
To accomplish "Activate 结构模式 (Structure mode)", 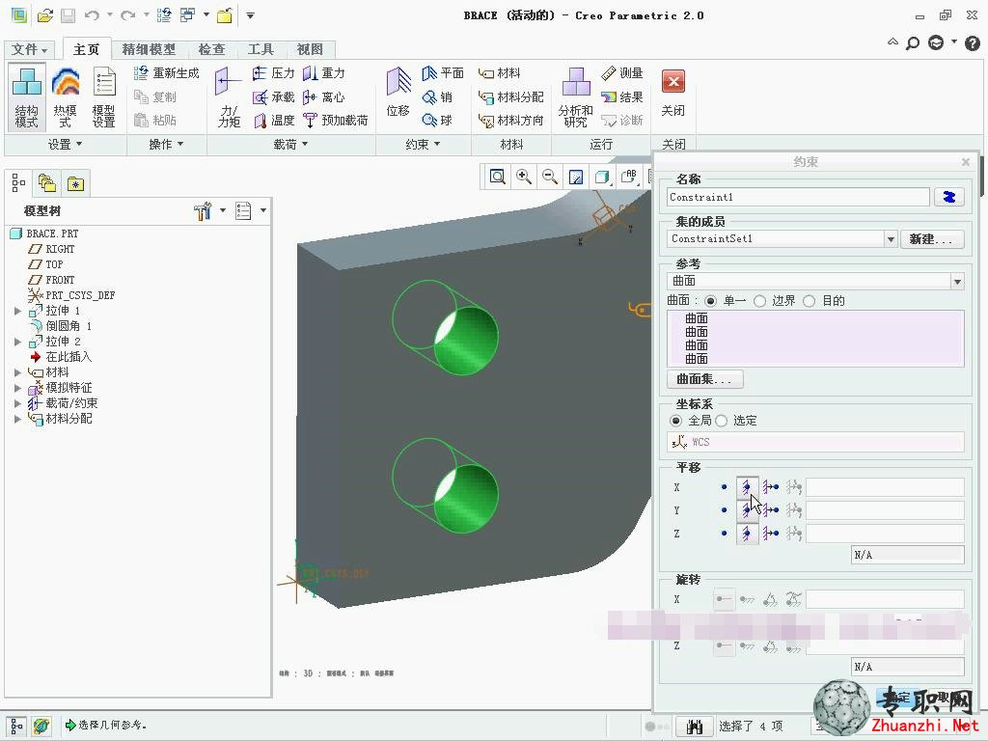I will coord(26,97).
